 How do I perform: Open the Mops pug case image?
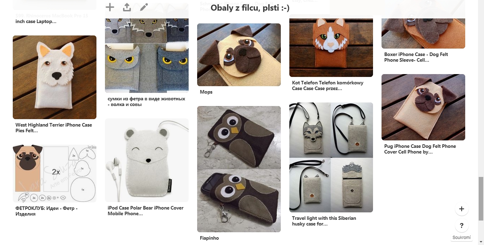click(239, 55)
